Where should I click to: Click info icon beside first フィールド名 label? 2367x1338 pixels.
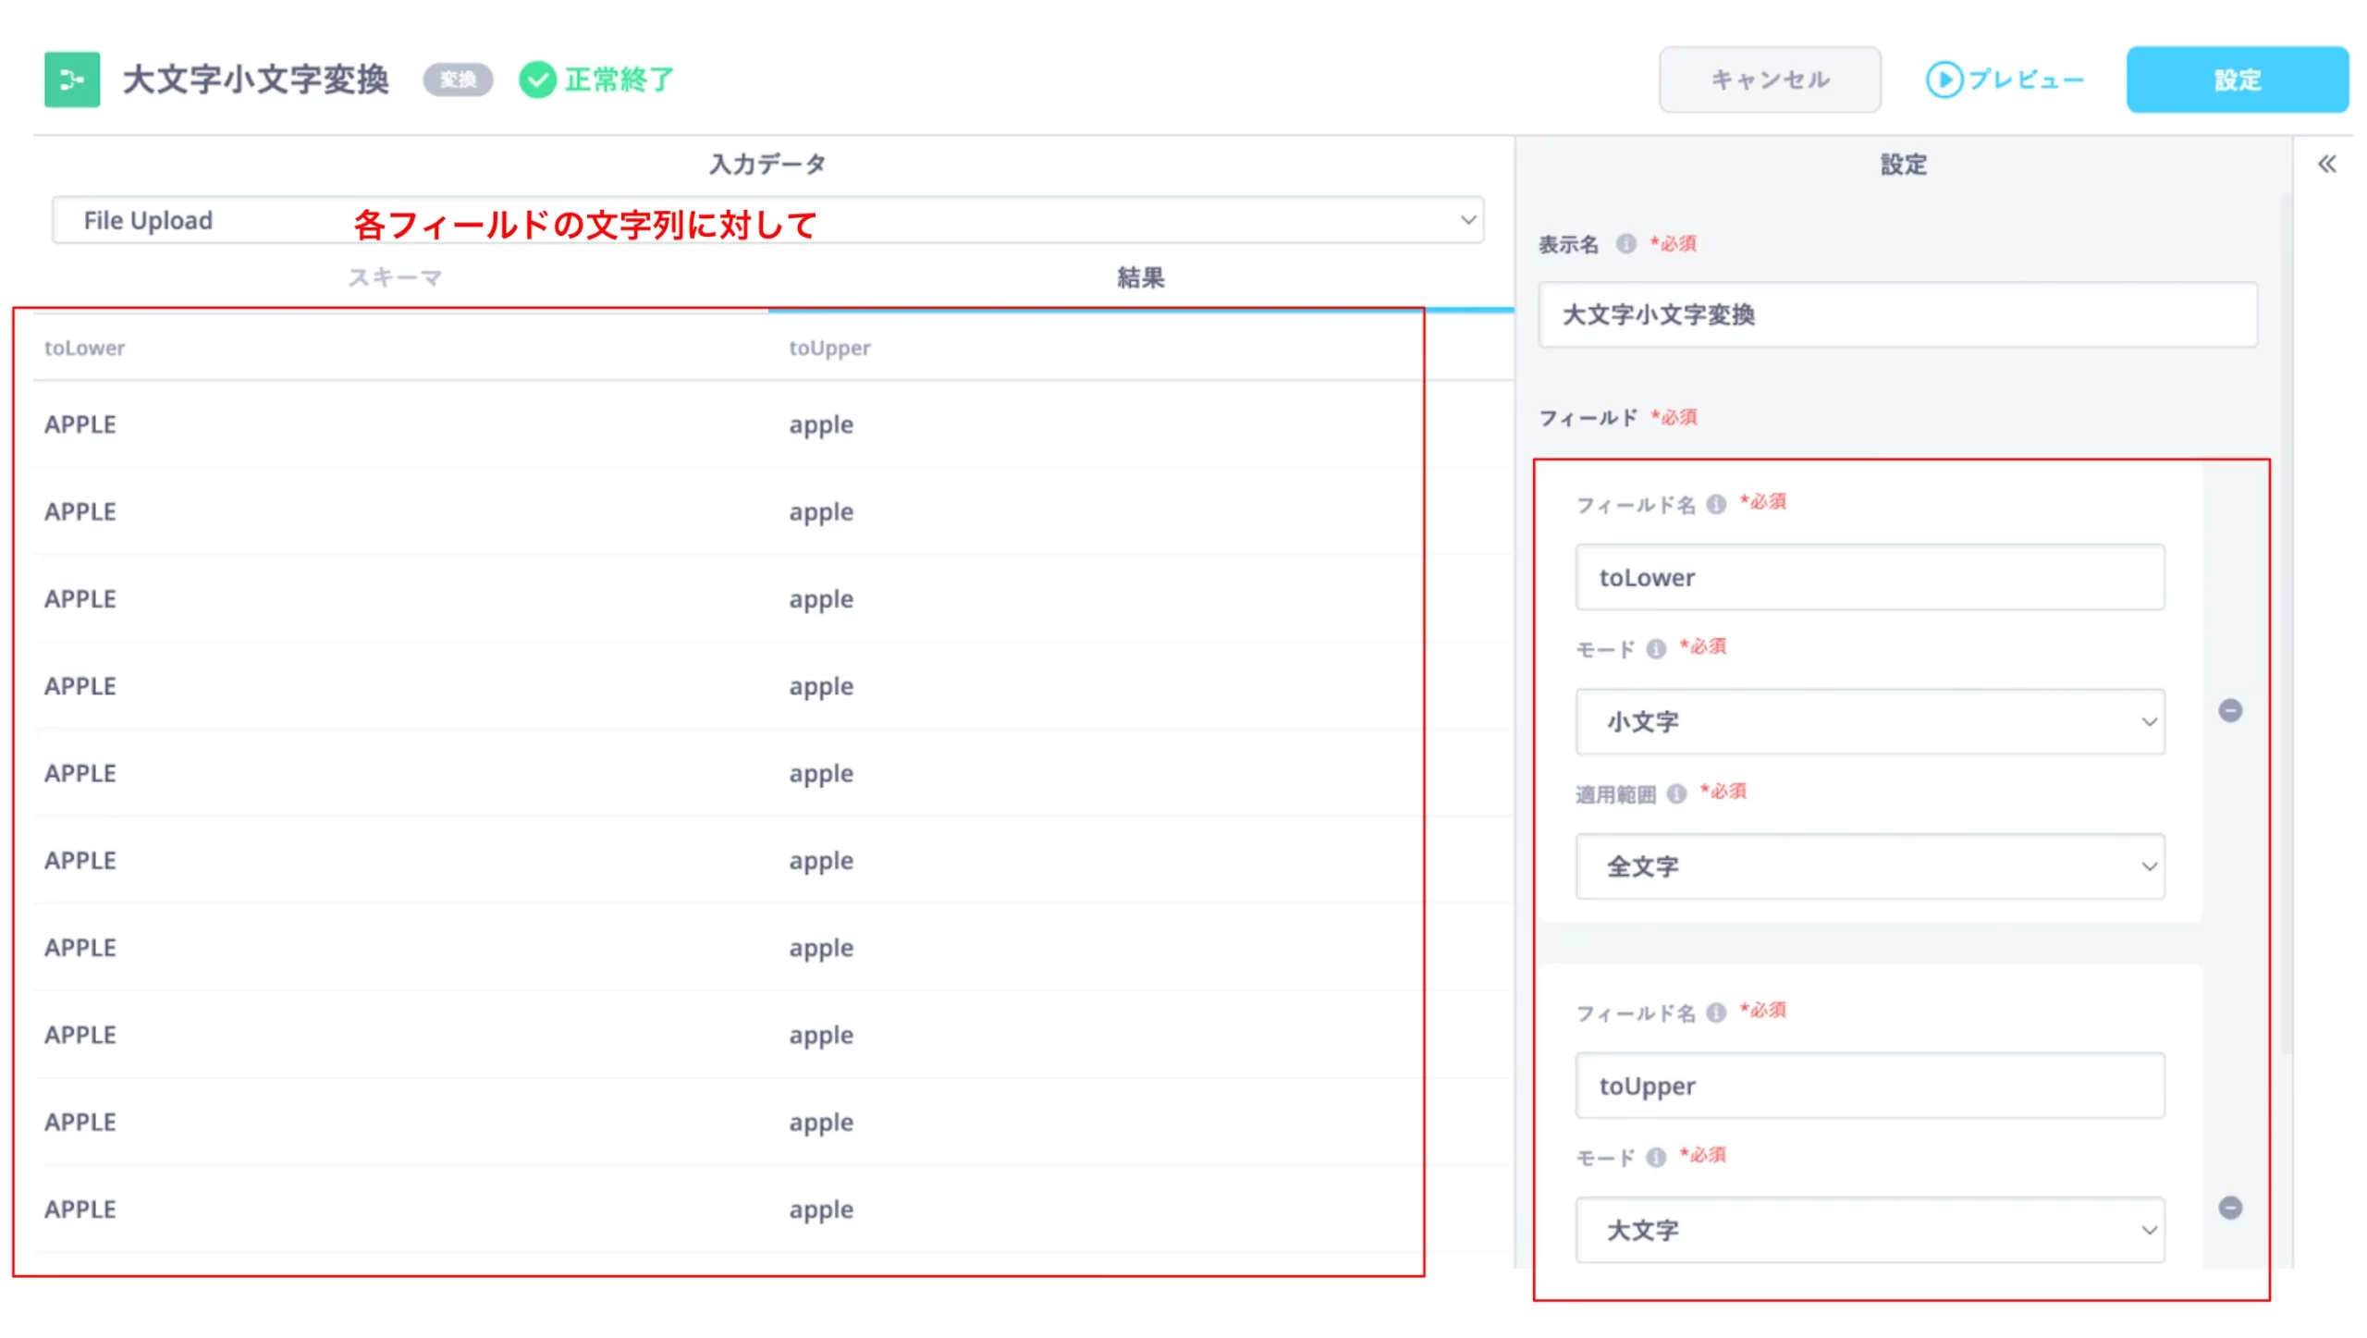click(x=1716, y=504)
